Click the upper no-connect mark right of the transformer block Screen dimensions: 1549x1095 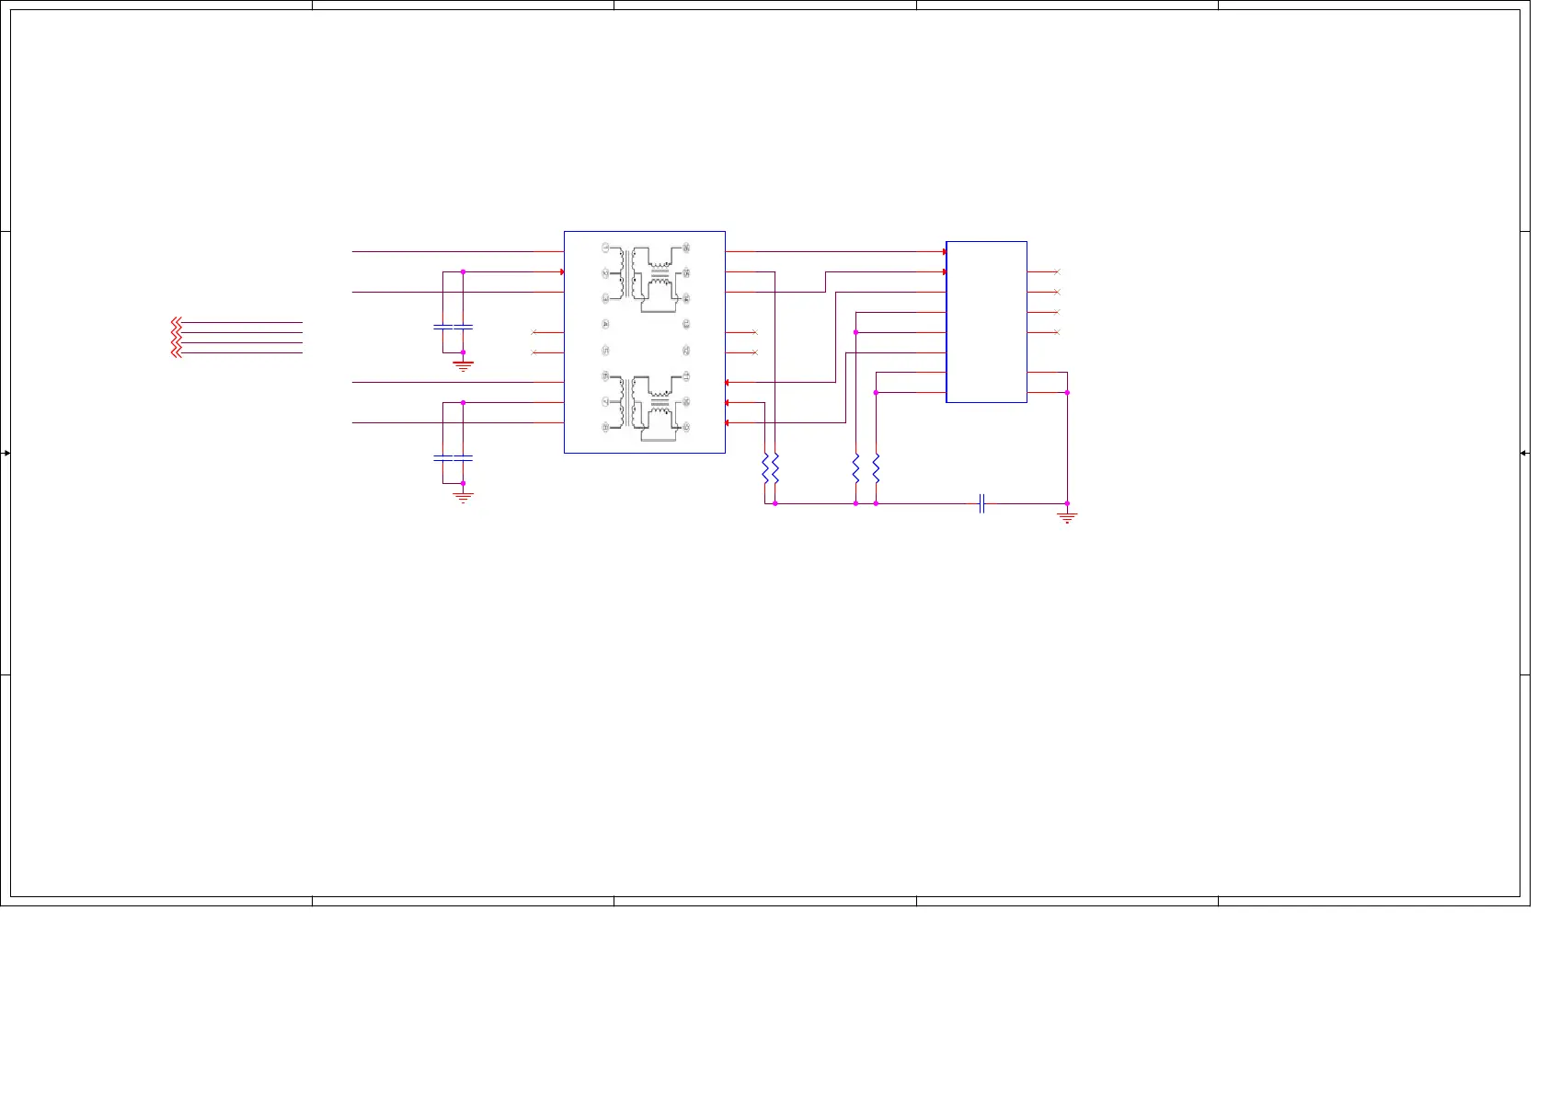755,332
